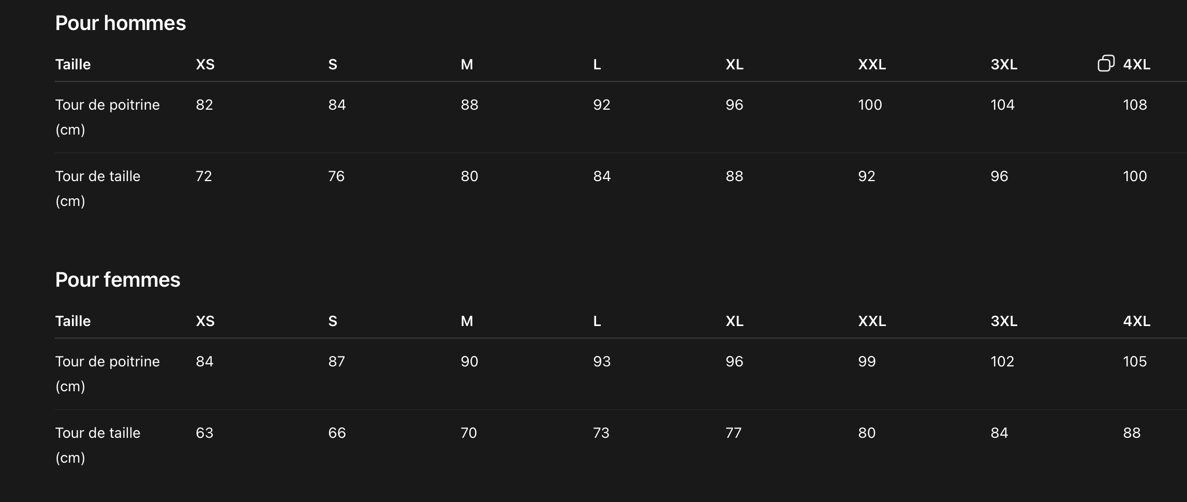Select the XS column header in men's table
Image resolution: width=1187 pixels, height=502 pixels.
(205, 65)
